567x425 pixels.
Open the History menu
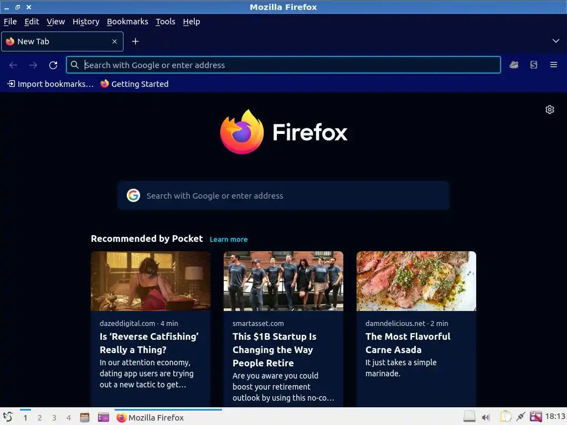click(86, 22)
